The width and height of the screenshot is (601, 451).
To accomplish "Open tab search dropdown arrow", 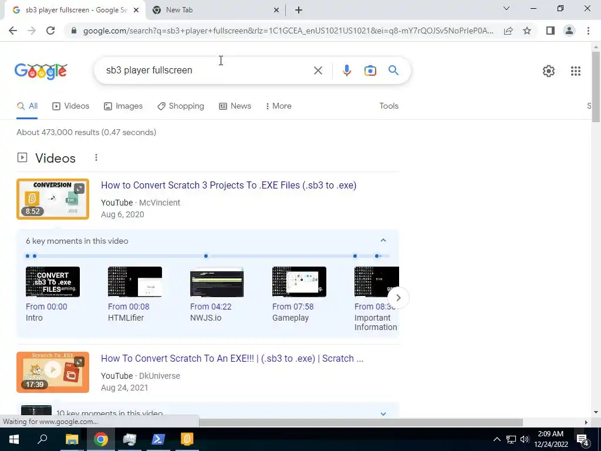I will (507, 8).
